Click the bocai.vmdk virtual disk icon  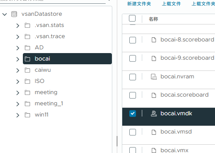click(x=154, y=114)
